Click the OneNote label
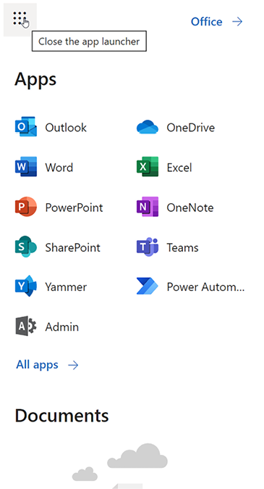The image size is (264, 489). pos(190,207)
